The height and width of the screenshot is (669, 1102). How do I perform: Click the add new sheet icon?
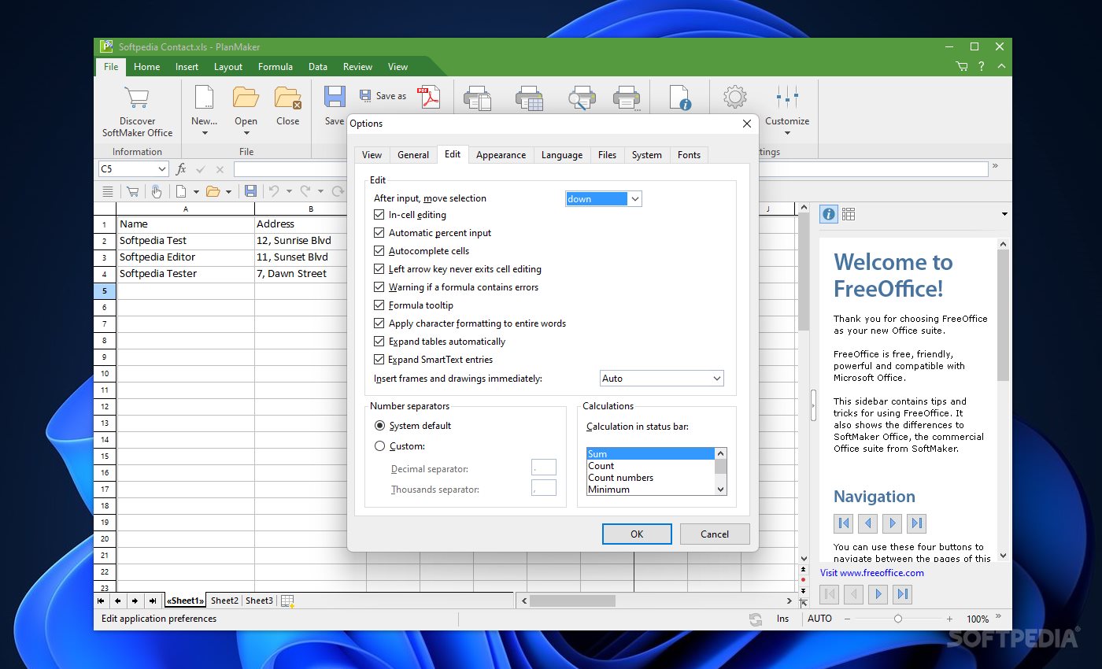[287, 601]
